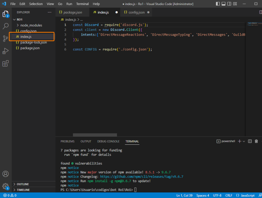Open the Source Control view
This screenshot has height=198, width=262.
point(6,39)
